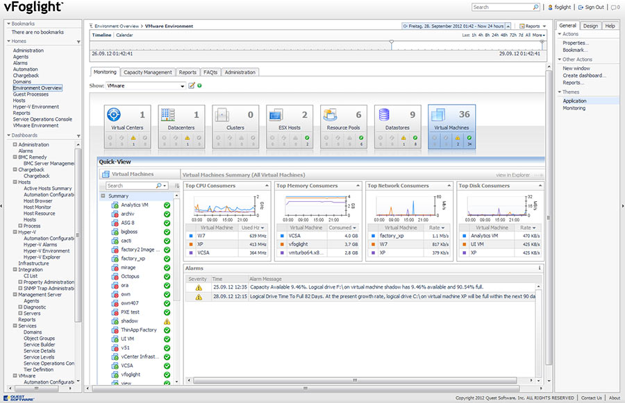Collapse the Hyper-V dashboards tree node

point(15,232)
